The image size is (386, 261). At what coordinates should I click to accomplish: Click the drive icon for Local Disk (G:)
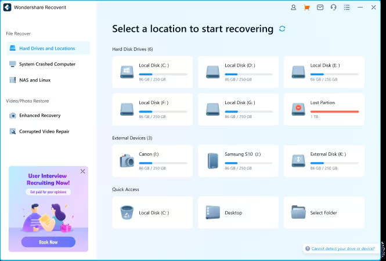[212, 109]
